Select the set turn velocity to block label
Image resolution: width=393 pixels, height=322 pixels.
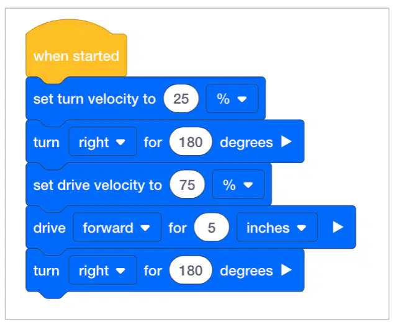pos(94,99)
